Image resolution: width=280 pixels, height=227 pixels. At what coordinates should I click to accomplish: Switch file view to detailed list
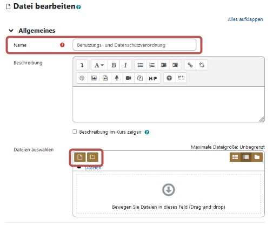pos(246,157)
